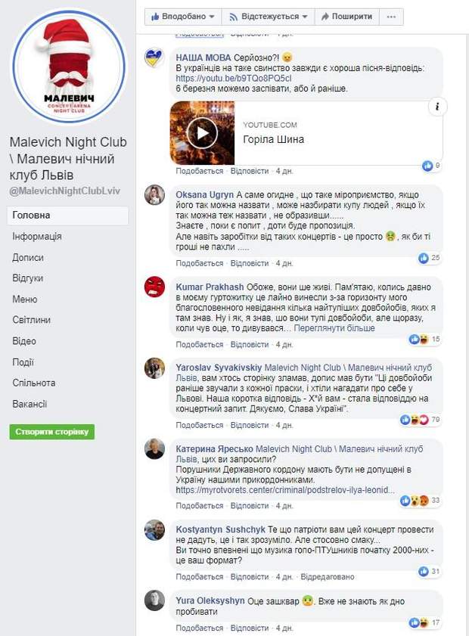
Task: View like reactions on Oksana Ugryn comment
Action: (x=430, y=258)
